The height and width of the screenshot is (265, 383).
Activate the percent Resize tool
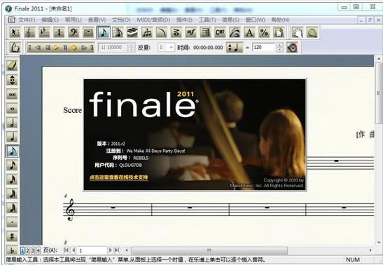[x=264, y=32]
